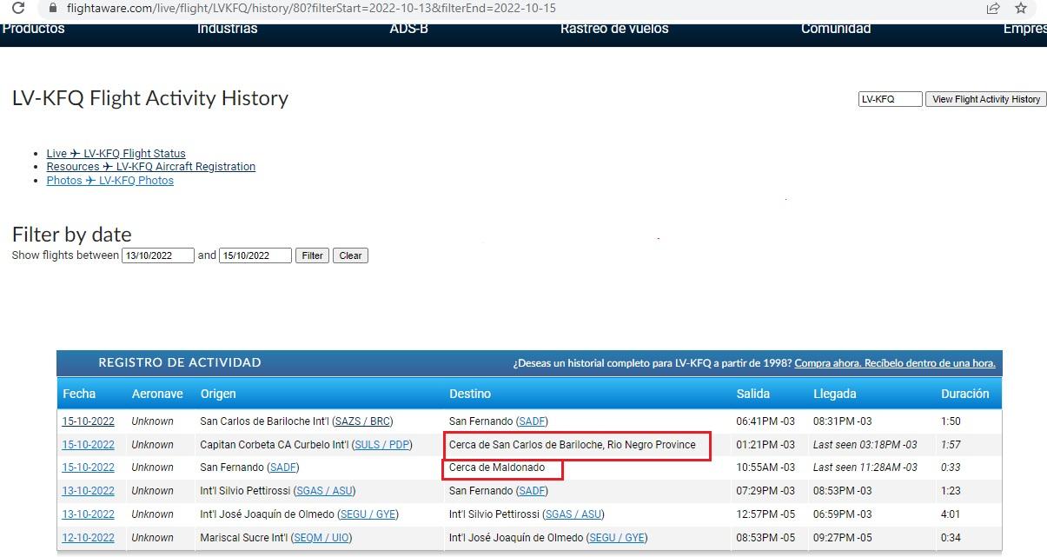Click the Compra ahora purchase link

click(x=894, y=363)
